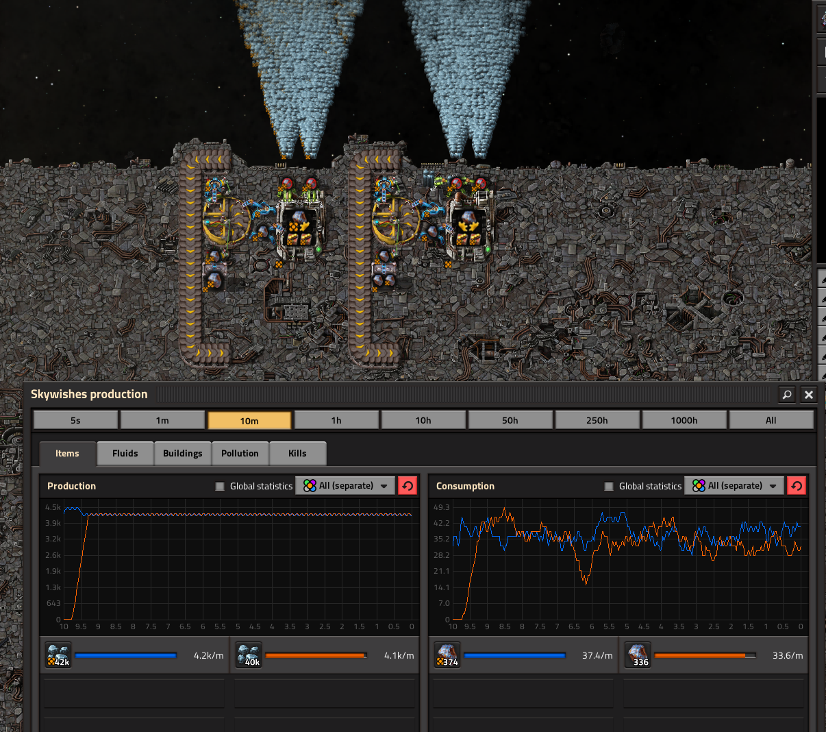
Task: Select the All time range
Action: coord(771,420)
